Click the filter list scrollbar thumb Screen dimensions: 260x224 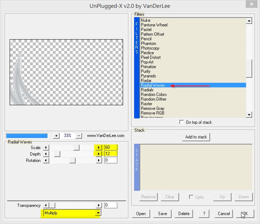pyautogui.click(x=249, y=68)
